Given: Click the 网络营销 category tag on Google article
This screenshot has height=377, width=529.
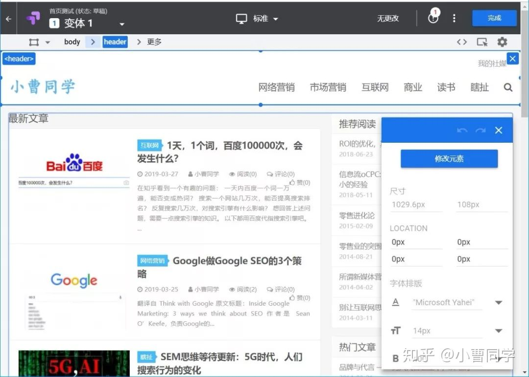Looking at the screenshot, I should (152, 261).
